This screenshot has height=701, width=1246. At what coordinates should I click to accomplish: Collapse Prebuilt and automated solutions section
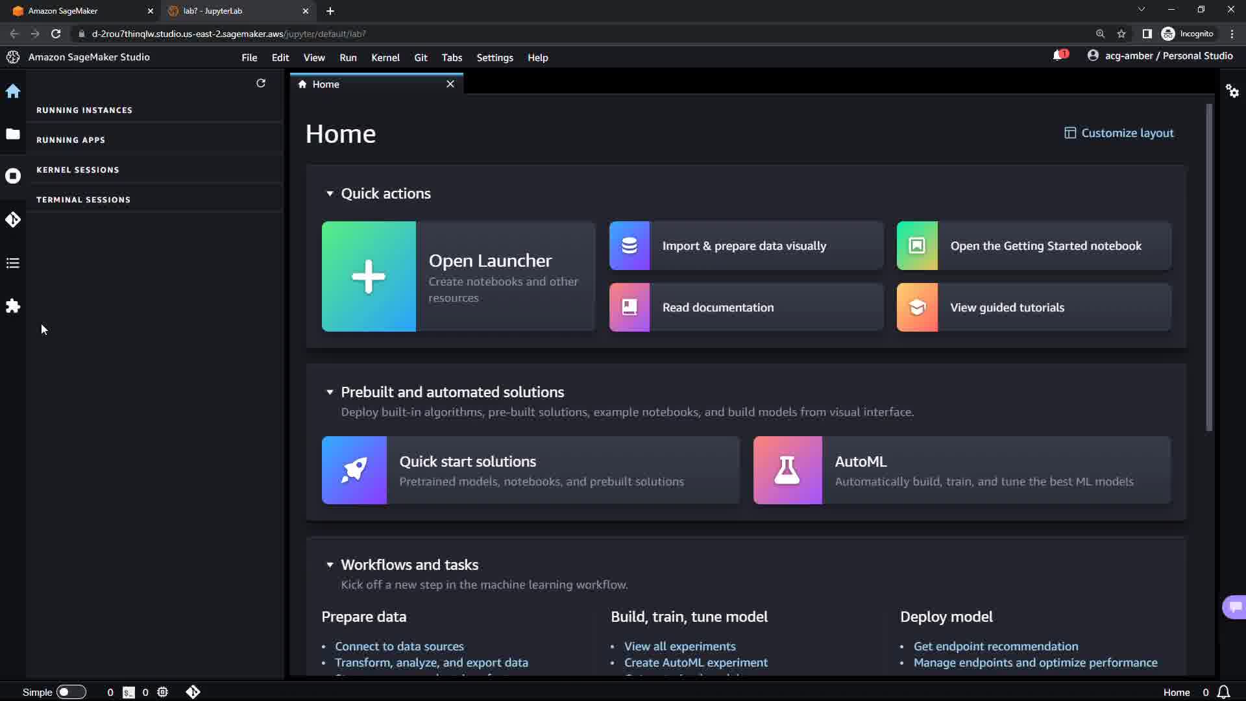(x=330, y=392)
